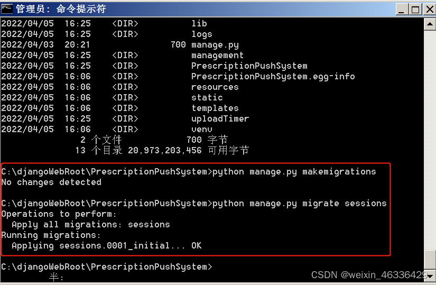Click the PrescriptionPushSystem.egg-info directory entry
Image resolution: width=436 pixels, height=285 pixels.
[x=273, y=77]
